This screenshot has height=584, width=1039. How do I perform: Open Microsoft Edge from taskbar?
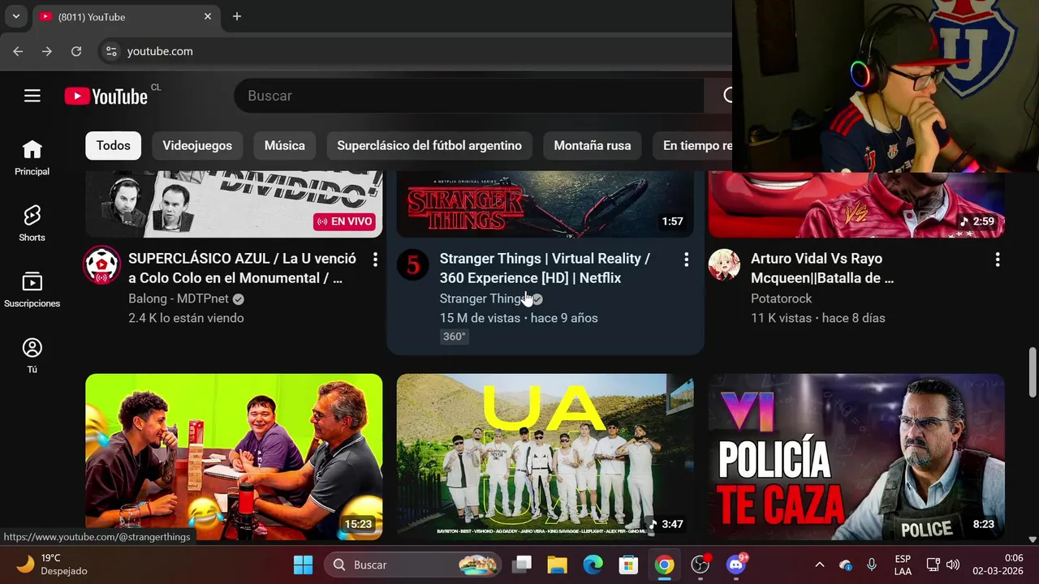pos(593,565)
